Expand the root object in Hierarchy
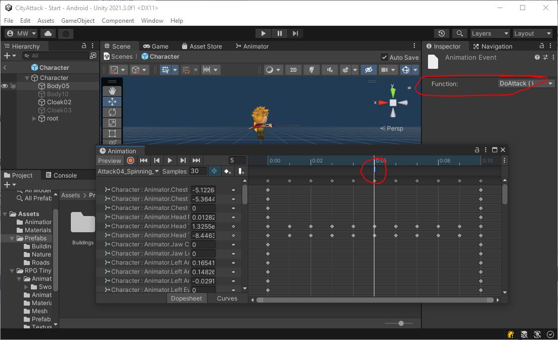Screen dimensions: 558x340 (33, 118)
